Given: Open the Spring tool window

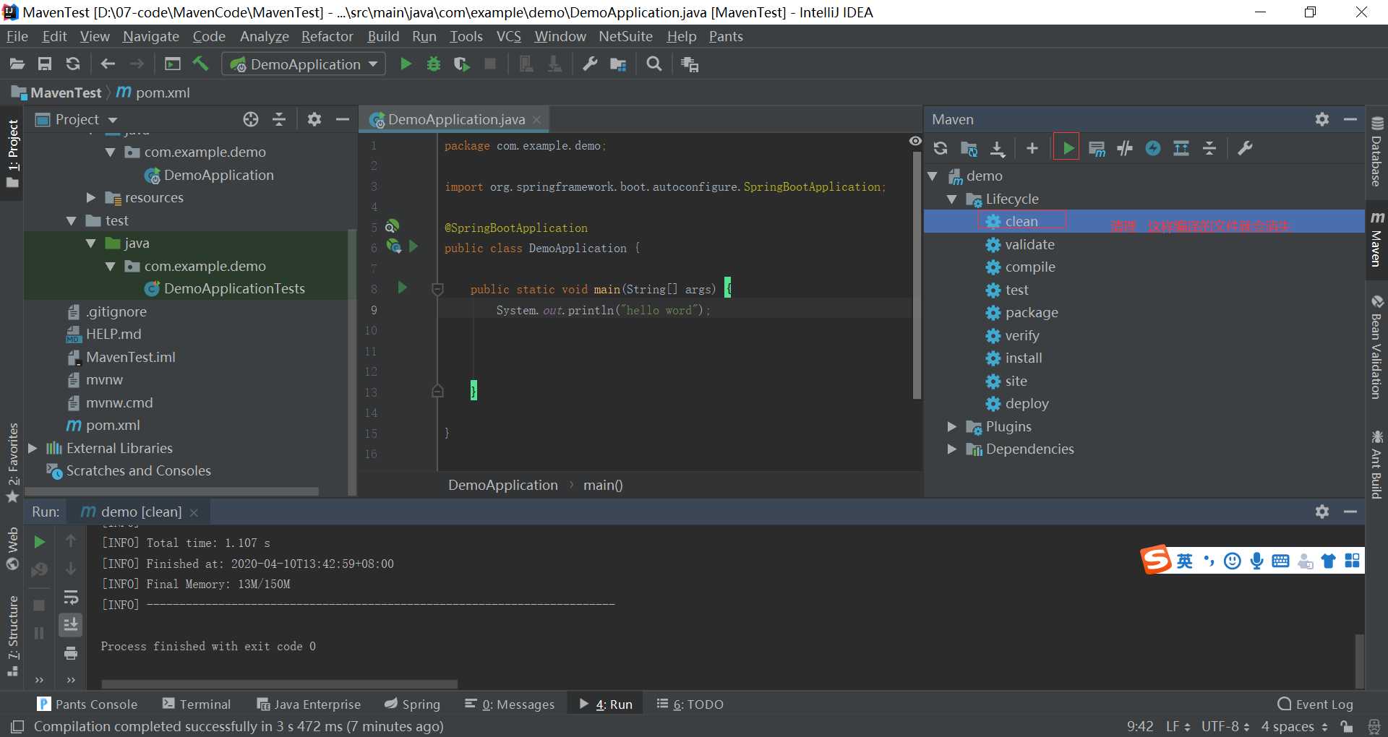Looking at the screenshot, I should pyautogui.click(x=412, y=704).
